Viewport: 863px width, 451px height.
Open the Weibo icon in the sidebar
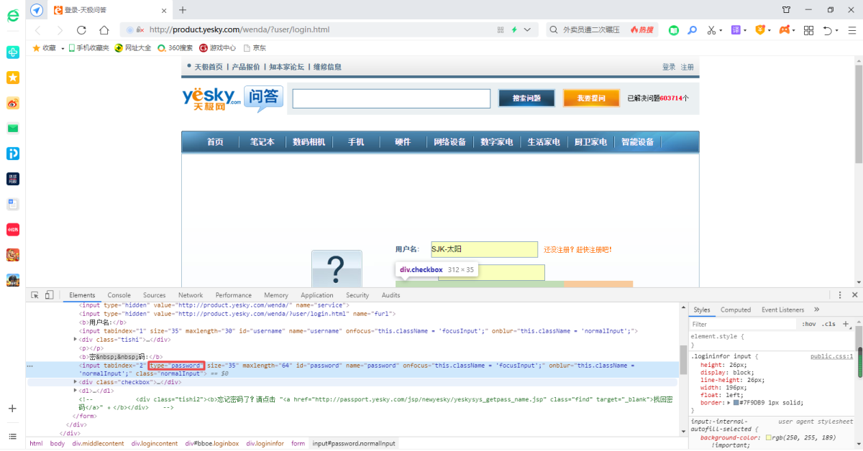pyautogui.click(x=13, y=103)
